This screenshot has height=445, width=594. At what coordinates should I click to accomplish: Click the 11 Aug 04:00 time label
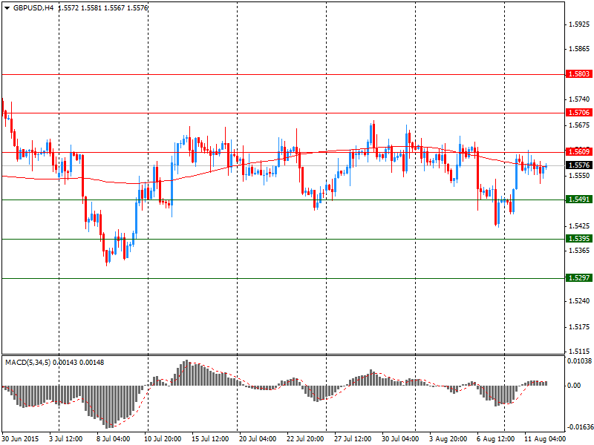coord(544,439)
